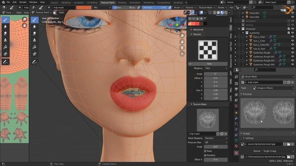Screen dimensions: 296x166
Task: Click the orange brush color swatch in header
Action: click(84, 7)
